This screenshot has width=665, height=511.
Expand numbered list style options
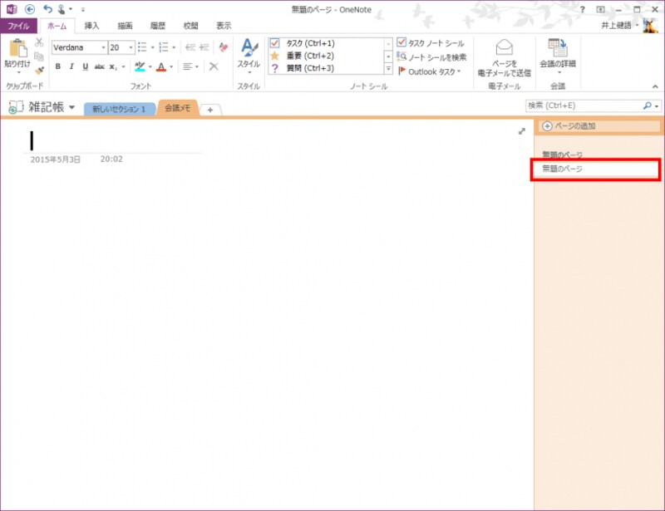[174, 47]
